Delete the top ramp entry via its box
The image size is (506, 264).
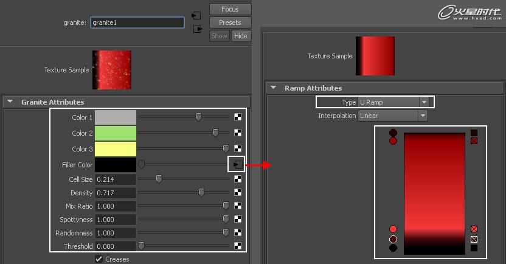(x=474, y=133)
